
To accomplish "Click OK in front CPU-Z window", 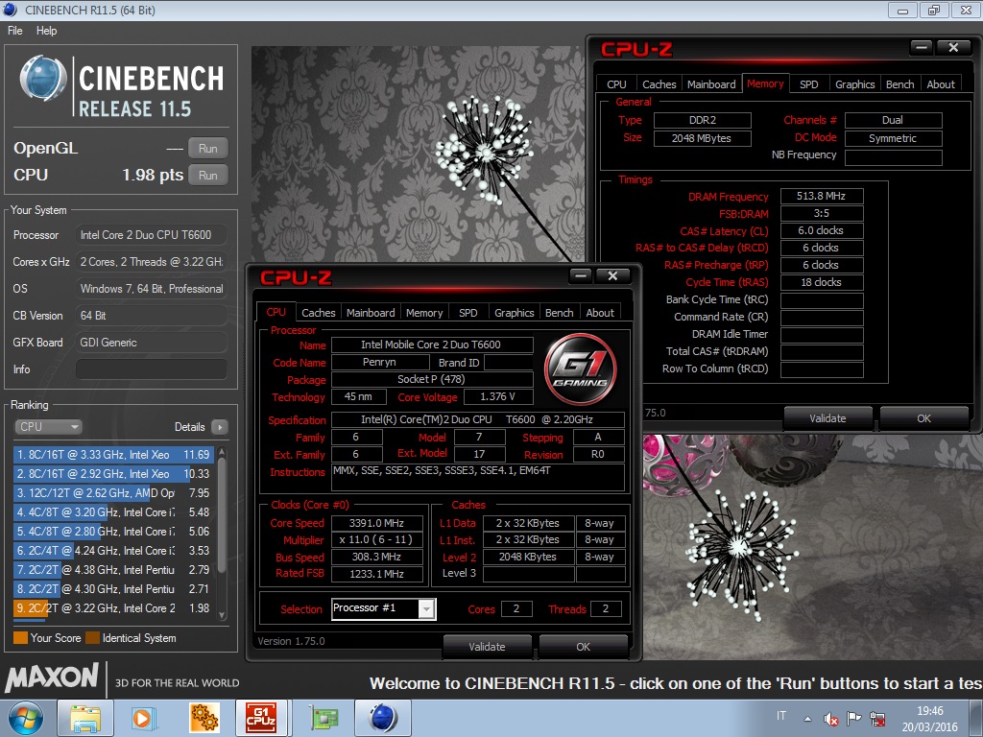I will coord(583,647).
